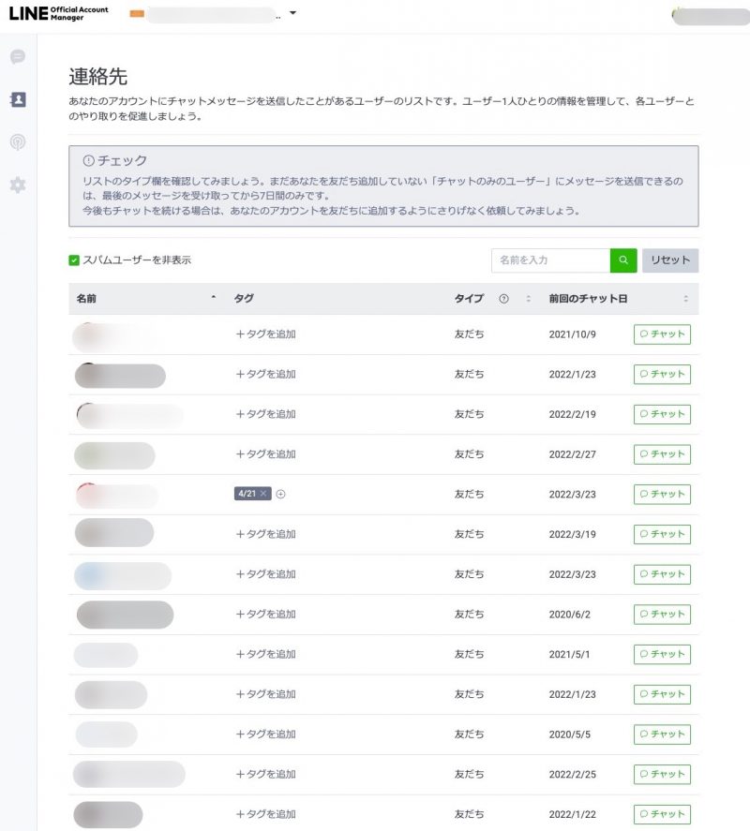Screen dimensions: 750x831
Task: Open the settings gear in sidebar
Action: [18, 185]
